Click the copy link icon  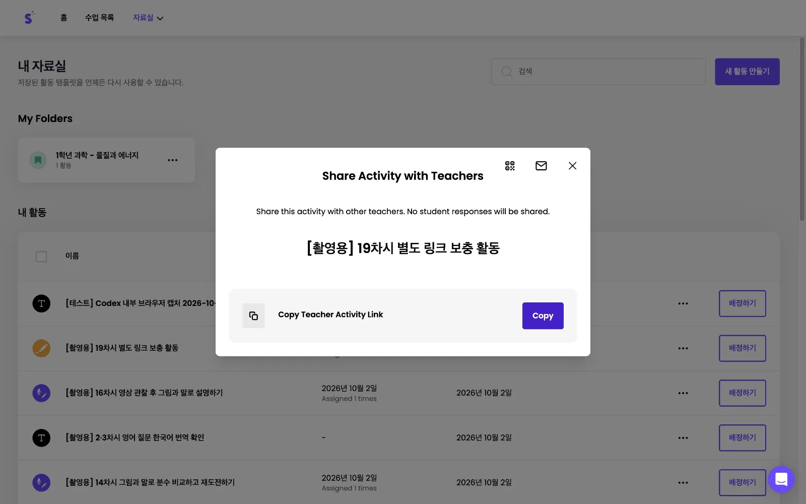(x=253, y=316)
